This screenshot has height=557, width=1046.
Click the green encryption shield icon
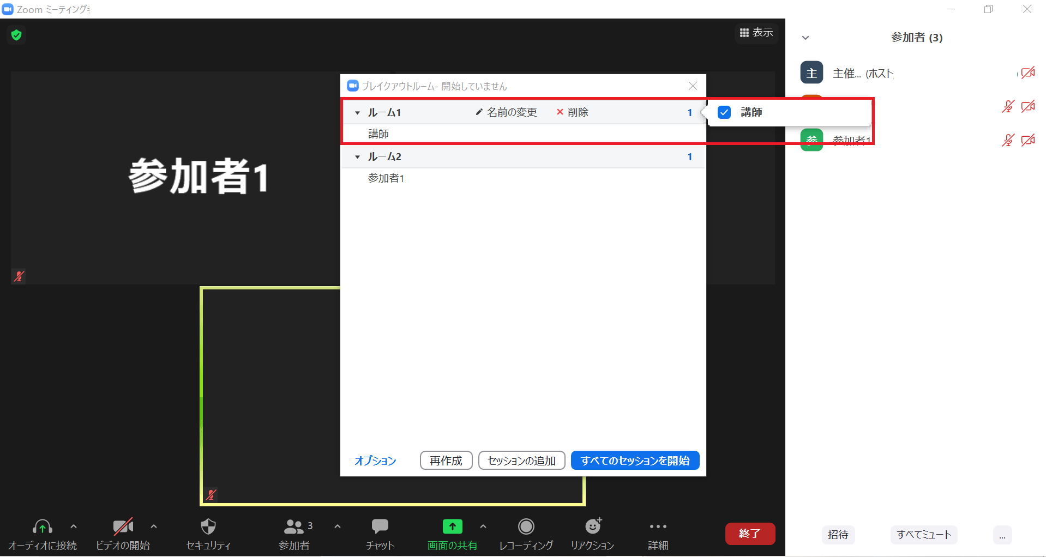[x=16, y=35]
